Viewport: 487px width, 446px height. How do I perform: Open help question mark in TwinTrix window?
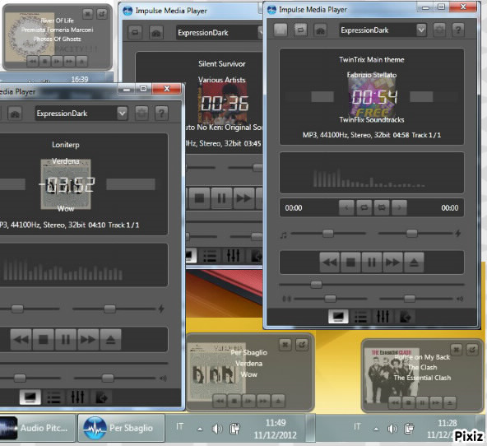point(458,30)
